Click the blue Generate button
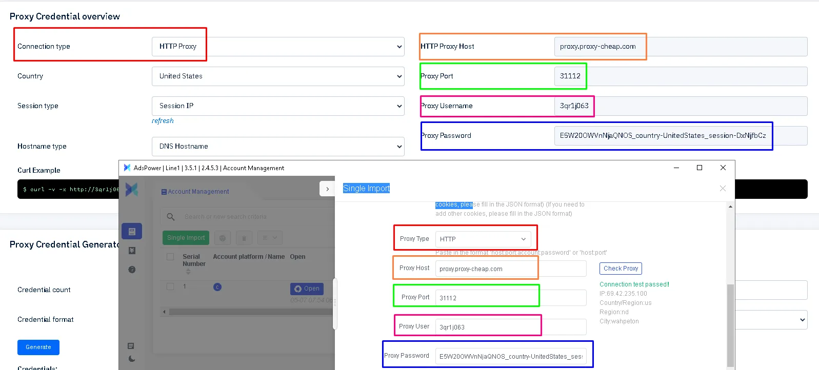819x370 pixels. 38,347
